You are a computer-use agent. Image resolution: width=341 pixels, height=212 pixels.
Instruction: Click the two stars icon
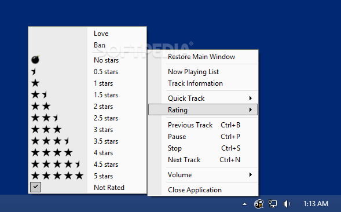click(x=41, y=106)
